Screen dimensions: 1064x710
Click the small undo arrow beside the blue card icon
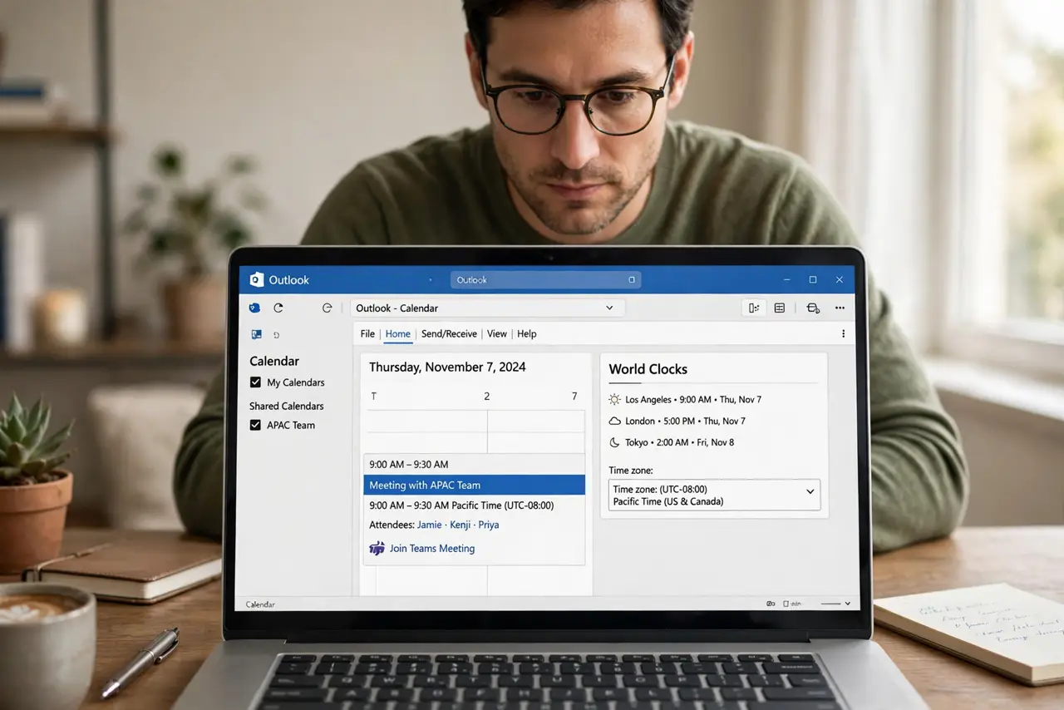coord(277,335)
